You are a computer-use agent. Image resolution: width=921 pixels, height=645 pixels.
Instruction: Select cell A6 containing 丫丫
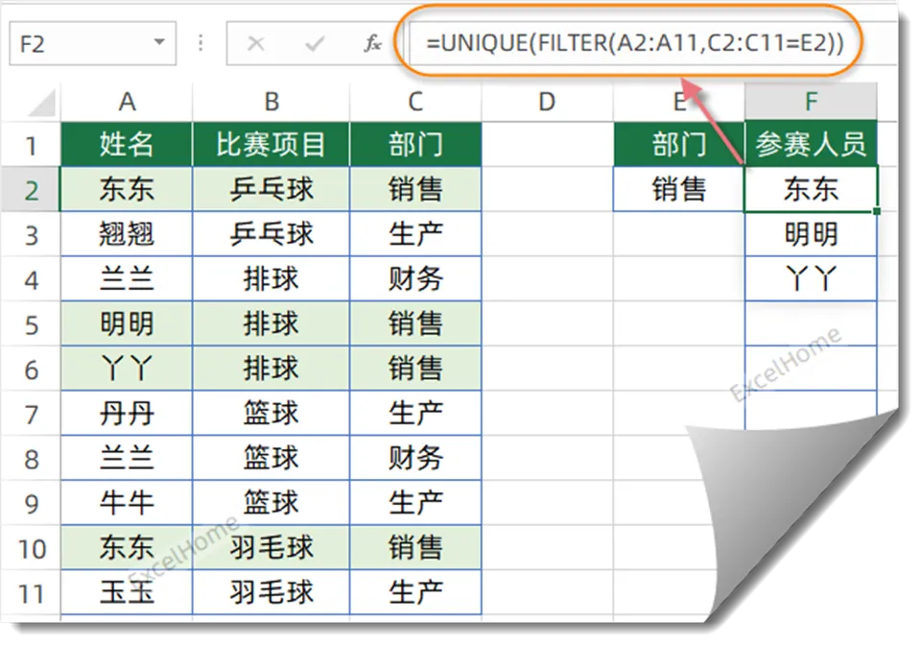127,369
